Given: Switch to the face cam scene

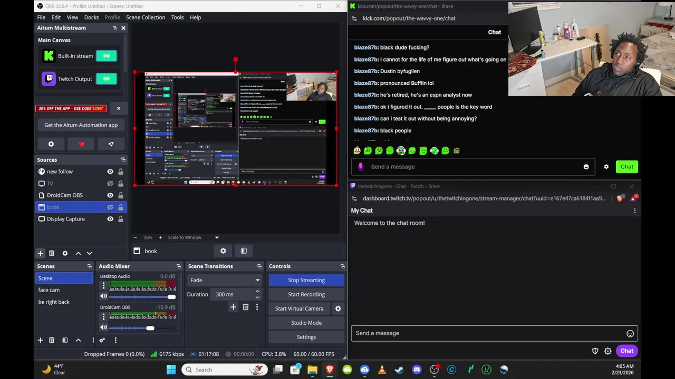Looking at the screenshot, I should coord(64,290).
